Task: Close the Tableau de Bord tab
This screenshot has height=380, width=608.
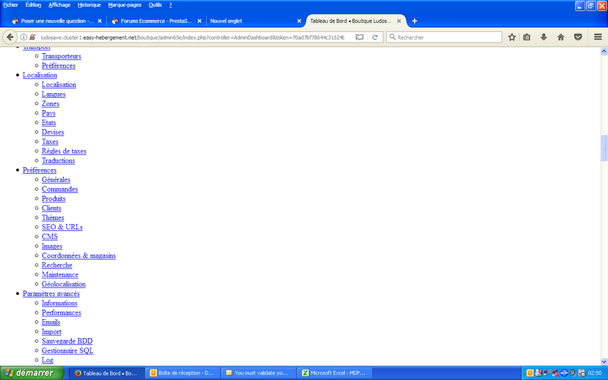Action: (399, 21)
